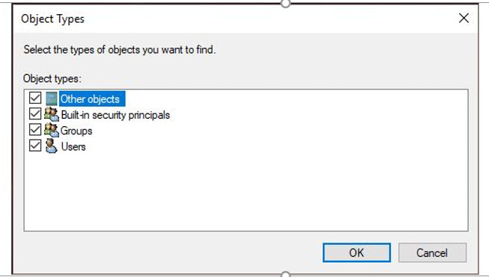Select the highlighted Other objects label
The height and width of the screenshot is (277, 489).
pos(92,99)
